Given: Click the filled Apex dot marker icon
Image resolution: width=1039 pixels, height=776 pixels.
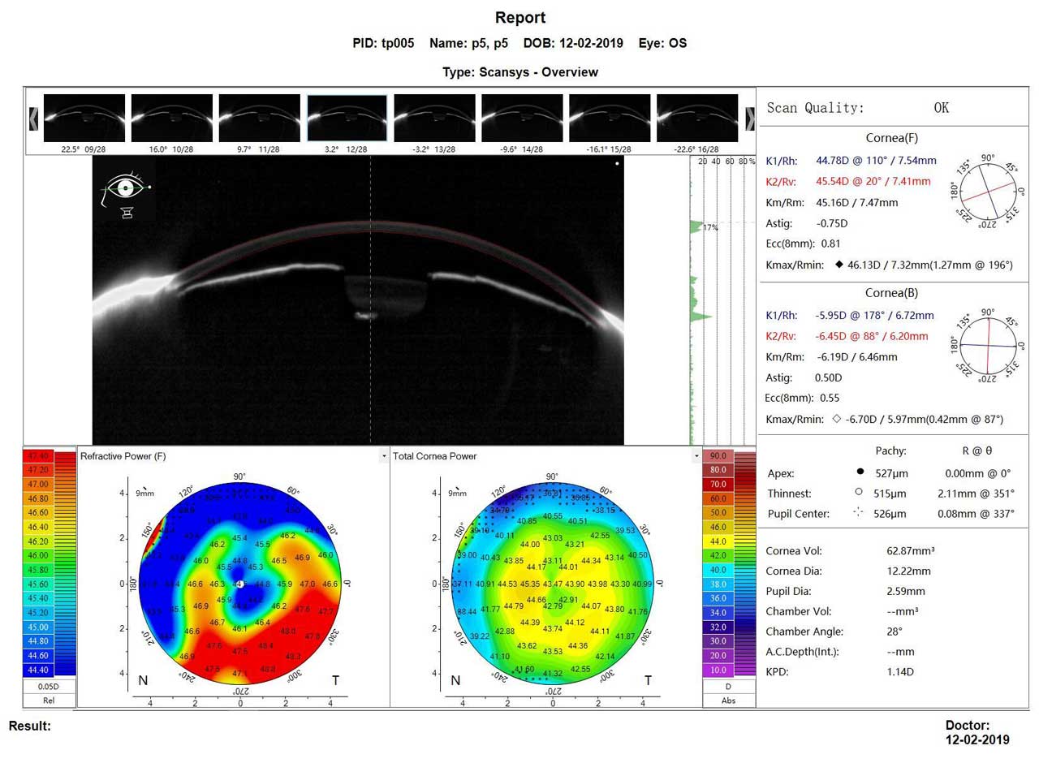Looking at the screenshot, I should [x=860, y=472].
